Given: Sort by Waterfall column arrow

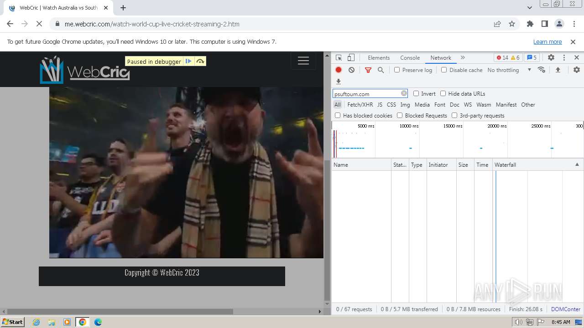Looking at the screenshot, I should [x=577, y=164].
